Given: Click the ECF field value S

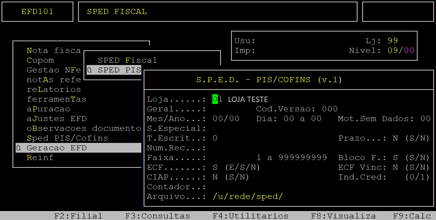Looking at the screenshot, I should [215, 167].
